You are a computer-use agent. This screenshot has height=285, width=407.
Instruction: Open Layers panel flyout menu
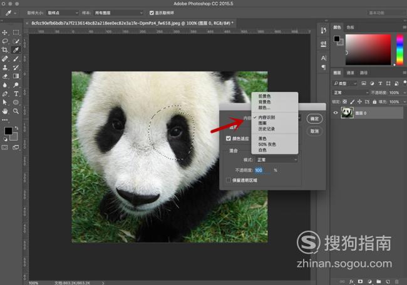click(404, 72)
